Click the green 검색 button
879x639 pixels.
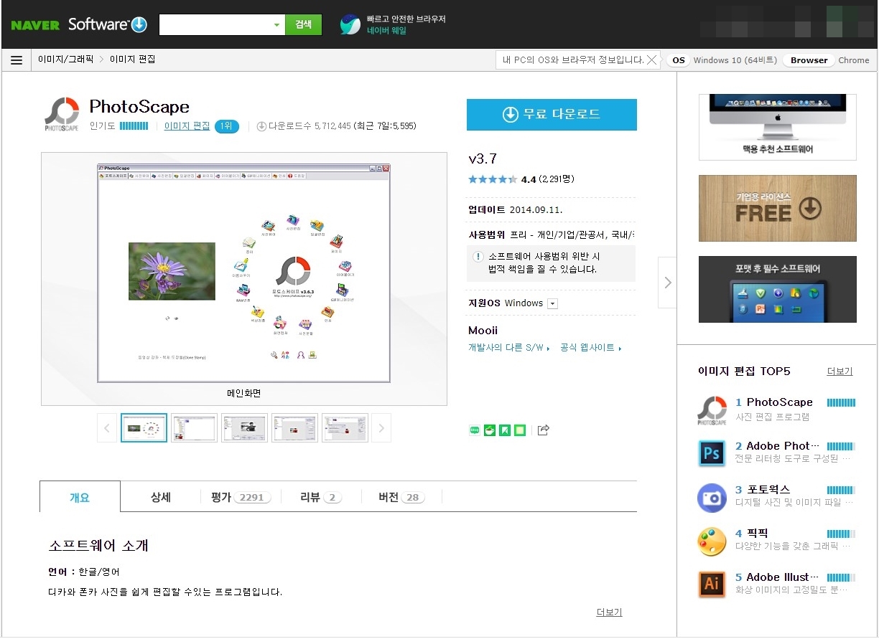pyautogui.click(x=303, y=25)
